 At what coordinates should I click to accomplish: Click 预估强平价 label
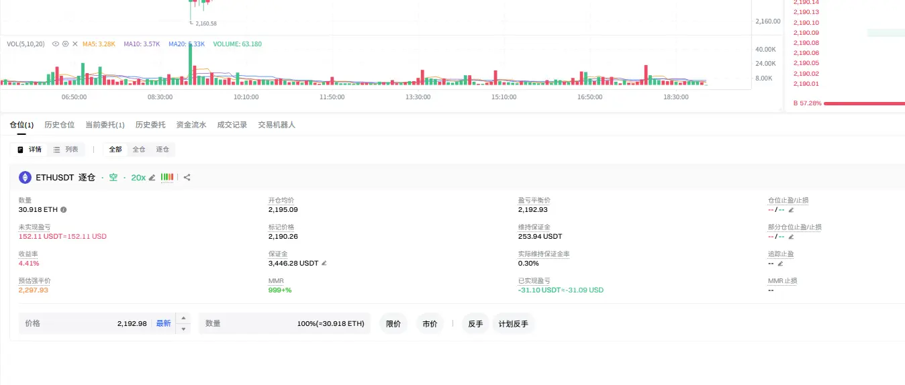point(34,281)
